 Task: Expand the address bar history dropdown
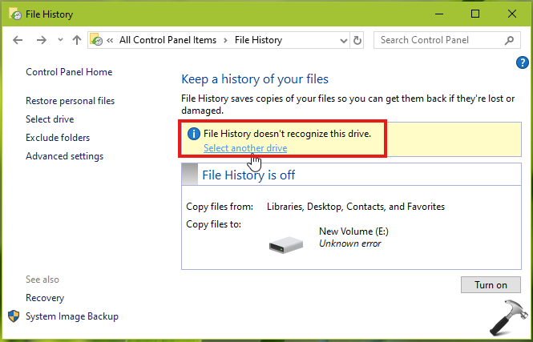(x=344, y=40)
